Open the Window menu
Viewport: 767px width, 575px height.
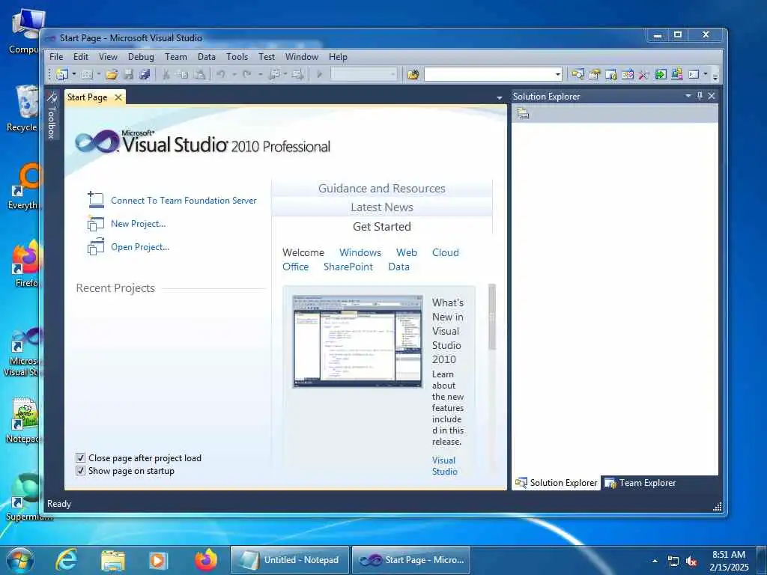pos(302,57)
